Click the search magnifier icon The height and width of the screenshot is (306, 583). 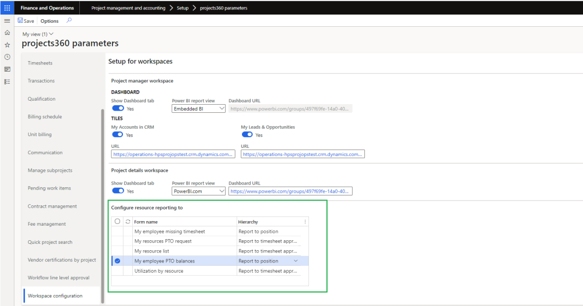pos(69,20)
